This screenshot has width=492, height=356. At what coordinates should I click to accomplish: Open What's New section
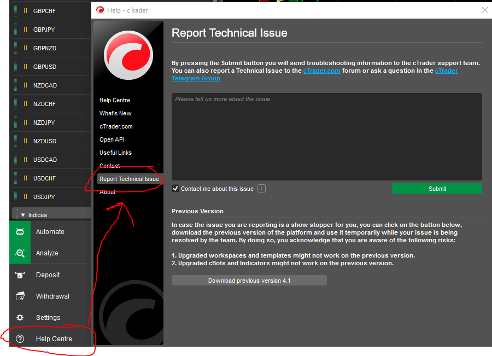[115, 113]
